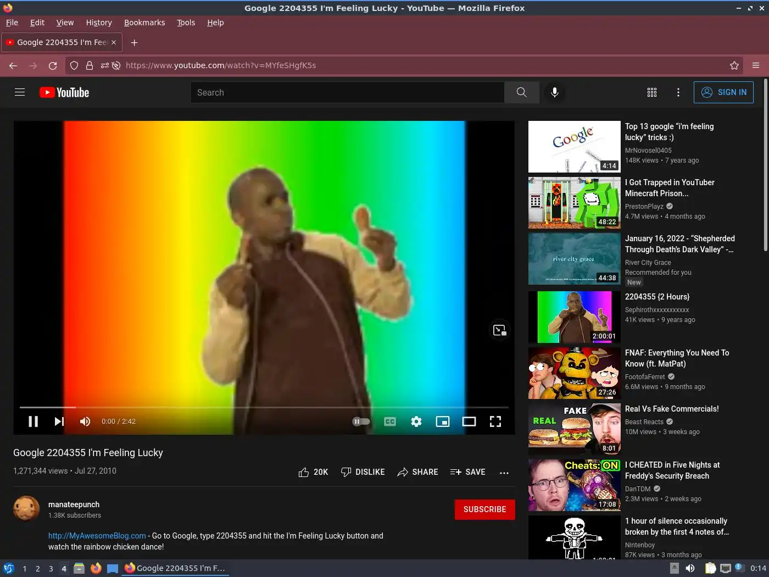The height and width of the screenshot is (577, 769).
Task: Skip to the next video
Action: click(x=59, y=421)
